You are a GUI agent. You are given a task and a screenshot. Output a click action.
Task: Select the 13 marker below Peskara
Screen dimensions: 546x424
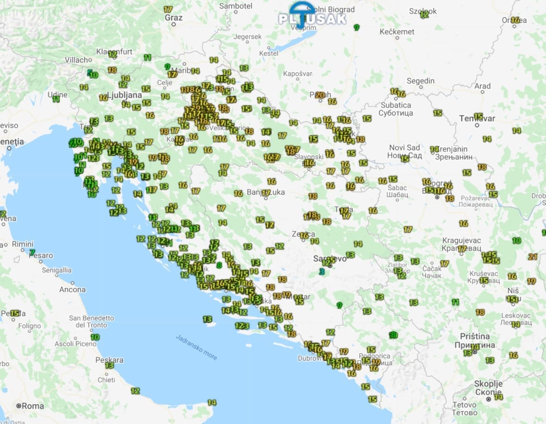click(x=109, y=365)
